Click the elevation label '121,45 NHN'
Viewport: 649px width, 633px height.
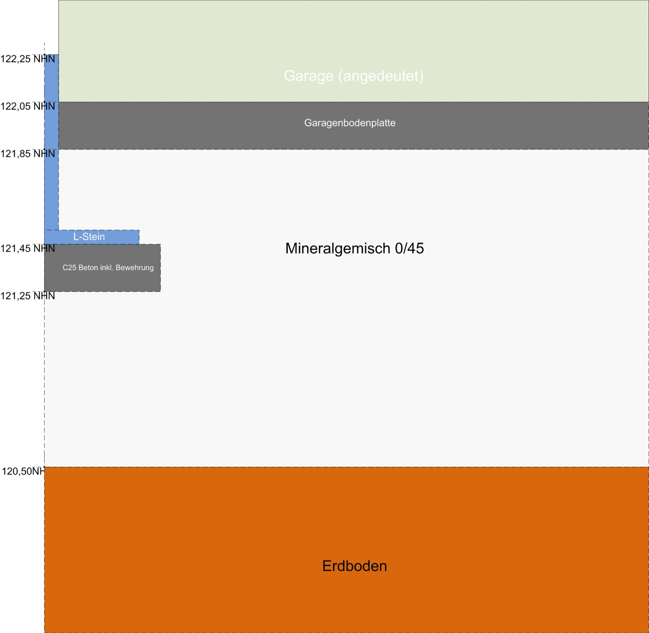point(28,249)
